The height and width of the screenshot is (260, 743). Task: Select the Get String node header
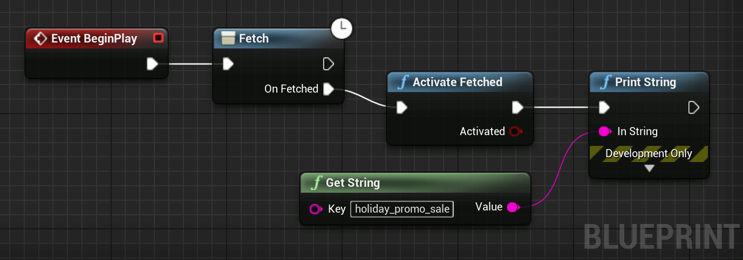click(x=415, y=182)
